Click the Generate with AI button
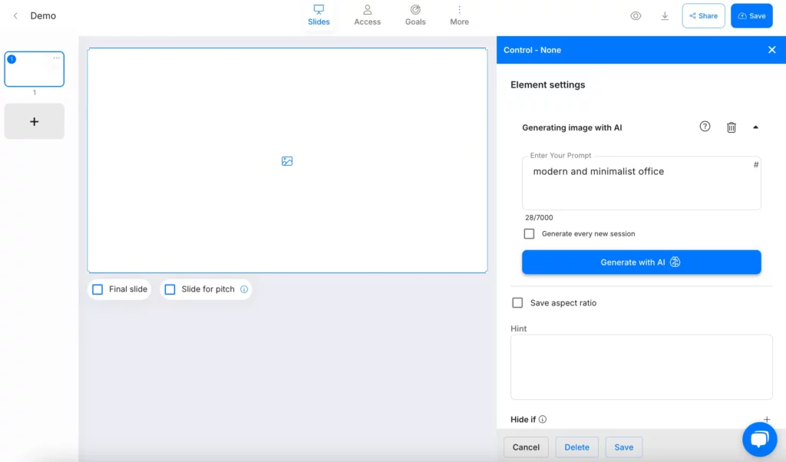Screen dimensions: 786x462 click(641, 262)
